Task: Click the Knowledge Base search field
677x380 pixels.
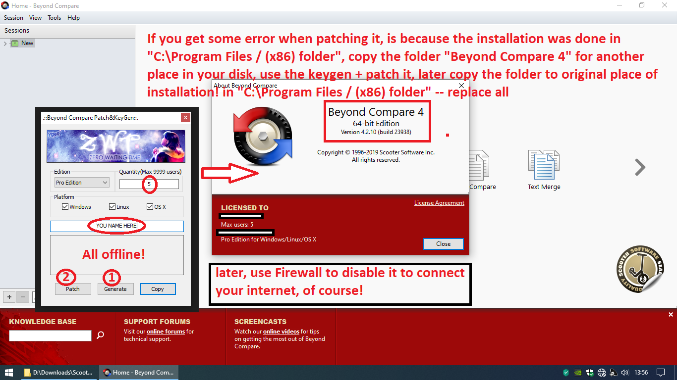Action: point(50,335)
